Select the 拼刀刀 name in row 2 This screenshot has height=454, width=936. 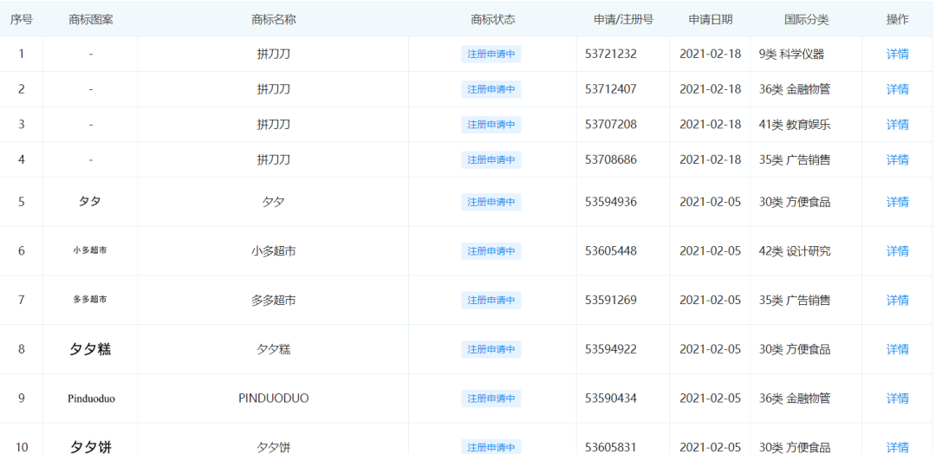pos(273,89)
